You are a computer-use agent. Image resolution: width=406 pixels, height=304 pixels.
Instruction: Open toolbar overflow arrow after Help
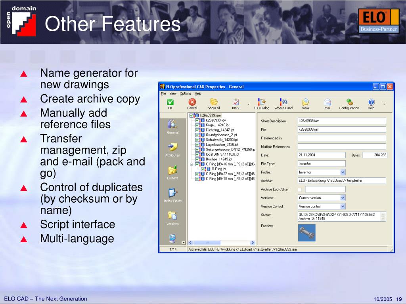pos(384,104)
